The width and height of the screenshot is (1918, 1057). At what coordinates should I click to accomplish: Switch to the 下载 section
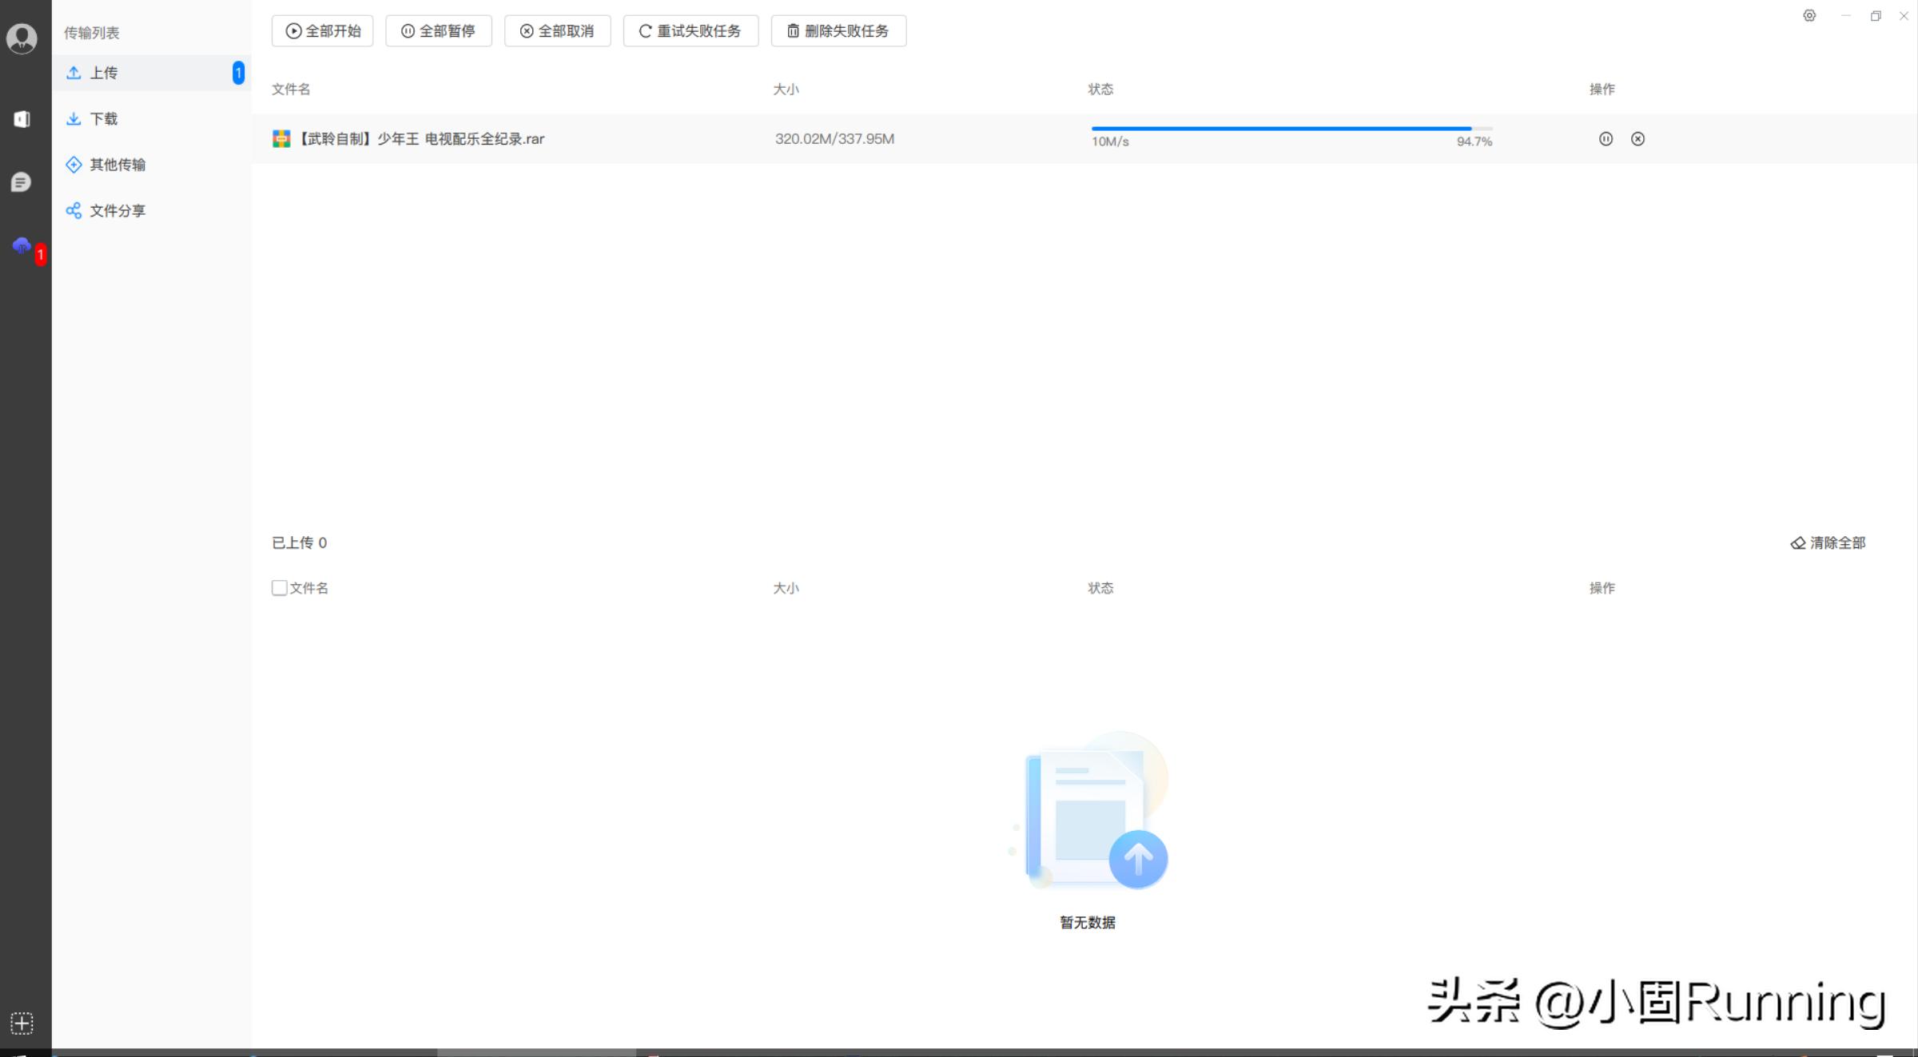104,118
